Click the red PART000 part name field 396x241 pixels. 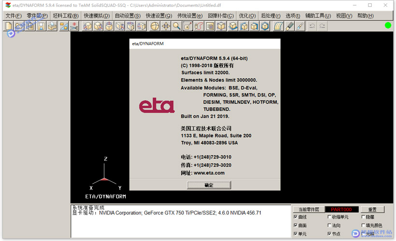pos(341,210)
